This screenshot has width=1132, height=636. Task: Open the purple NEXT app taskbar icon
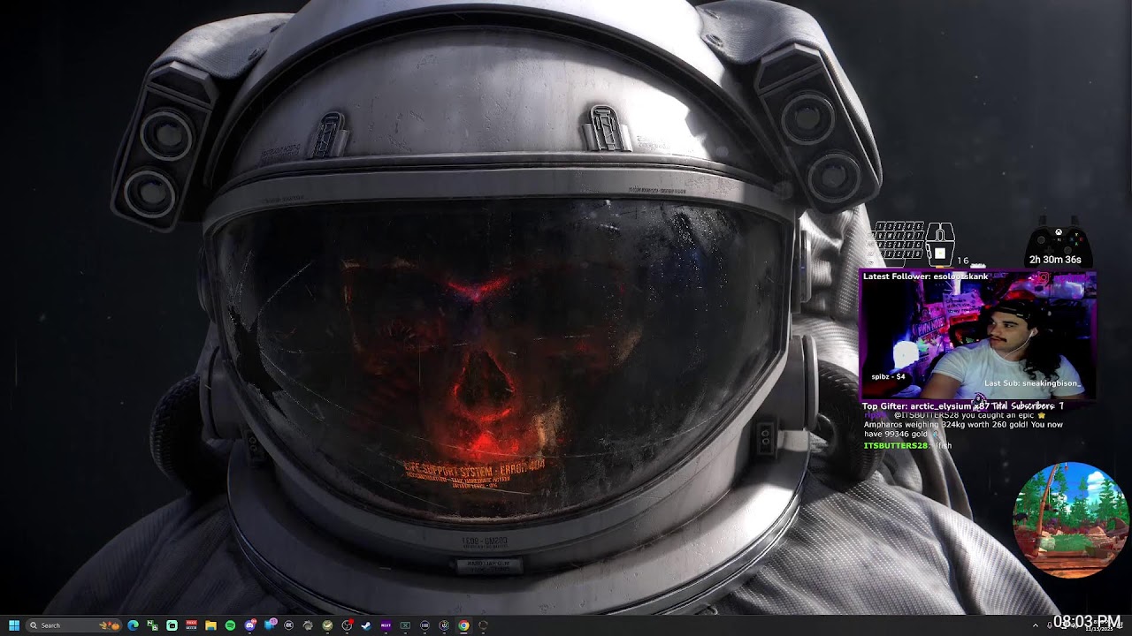386,625
